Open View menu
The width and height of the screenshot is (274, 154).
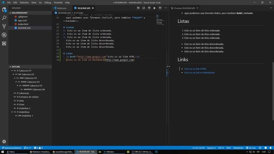coord(34,3)
